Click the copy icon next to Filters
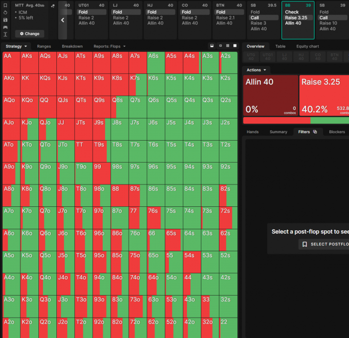This screenshot has height=338, width=349. [x=315, y=132]
